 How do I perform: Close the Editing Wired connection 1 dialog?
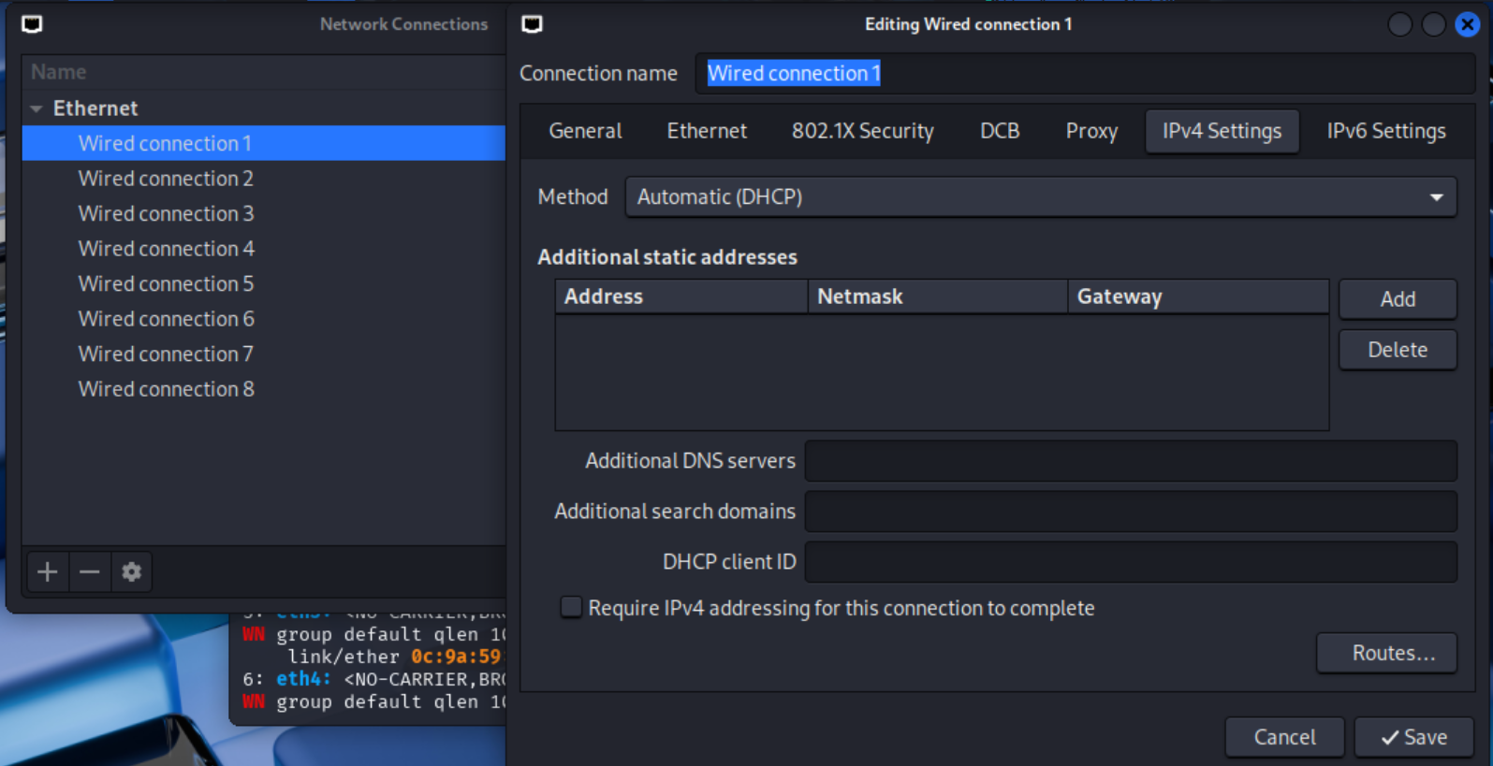click(1467, 24)
